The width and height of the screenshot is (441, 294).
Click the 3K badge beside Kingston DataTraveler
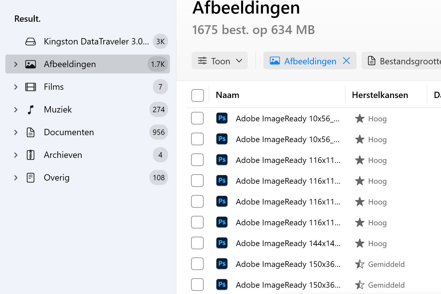click(x=160, y=42)
